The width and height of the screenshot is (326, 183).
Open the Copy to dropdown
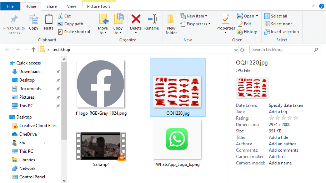point(118,30)
